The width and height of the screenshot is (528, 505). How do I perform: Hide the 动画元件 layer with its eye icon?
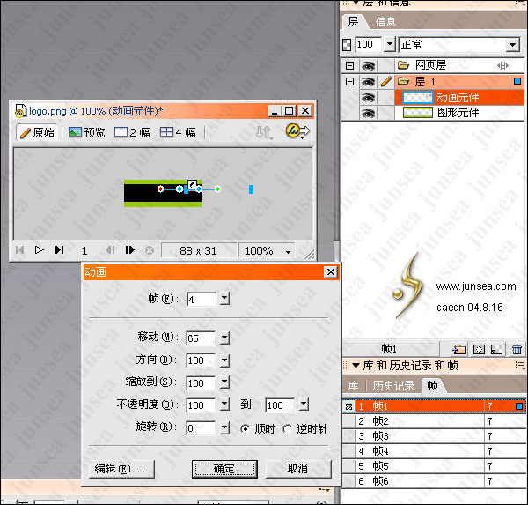(x=368, y=98)
